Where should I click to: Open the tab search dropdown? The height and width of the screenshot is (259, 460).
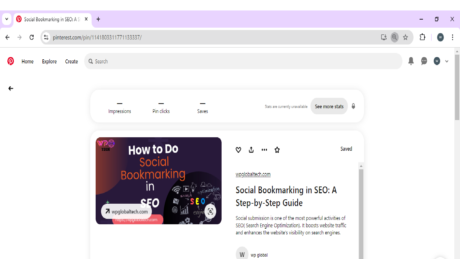click(x=7, y=19)
